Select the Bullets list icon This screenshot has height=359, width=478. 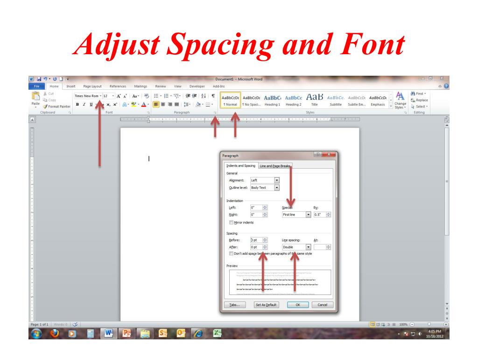point(157,96)
